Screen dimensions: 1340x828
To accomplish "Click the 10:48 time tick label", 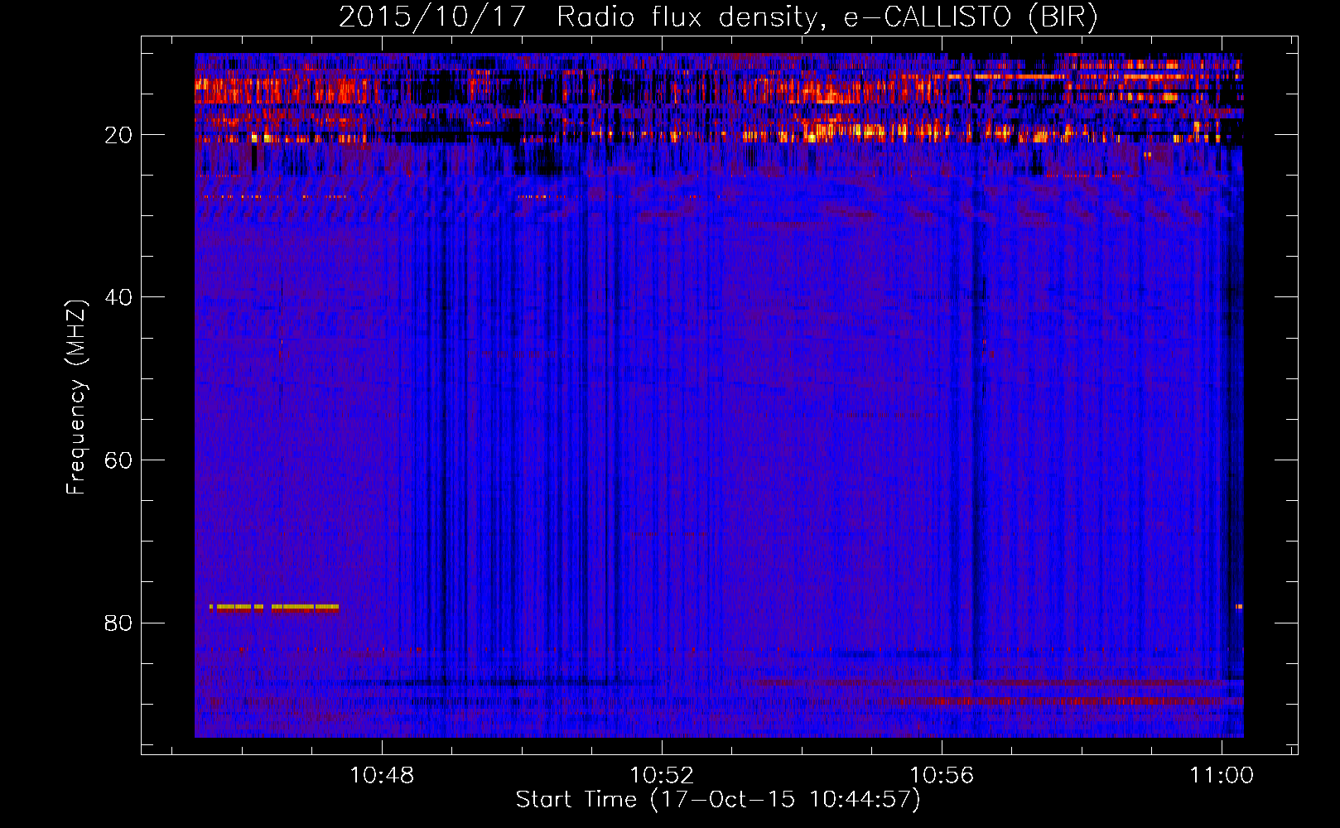I will (x=382, y=776).
